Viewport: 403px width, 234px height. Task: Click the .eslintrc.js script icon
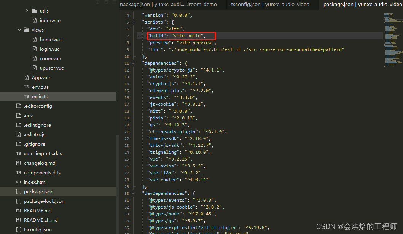[19, 134]
